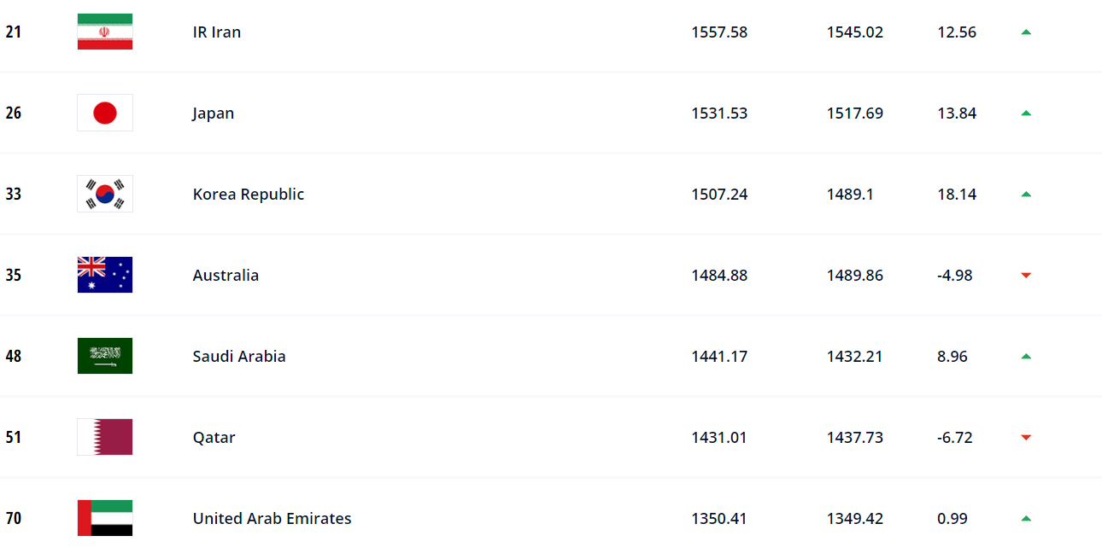The height and width of the screenshot is (553, 1102).
Task: Click green up arrow in Korea Republic row
Action: [1026, 194]
